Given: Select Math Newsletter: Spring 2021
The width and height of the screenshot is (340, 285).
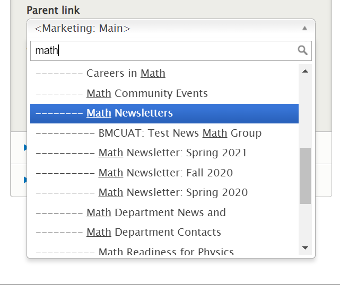Looking at the screenshot, I should coord(172,153).
